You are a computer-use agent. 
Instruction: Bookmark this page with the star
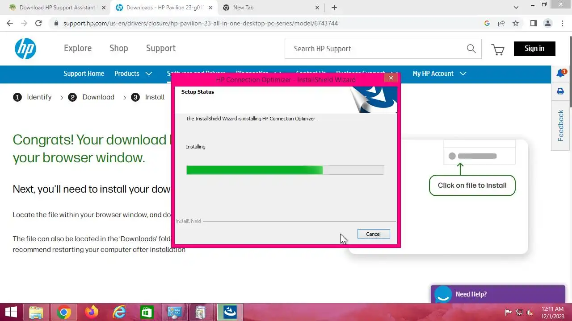coord(516,23)
